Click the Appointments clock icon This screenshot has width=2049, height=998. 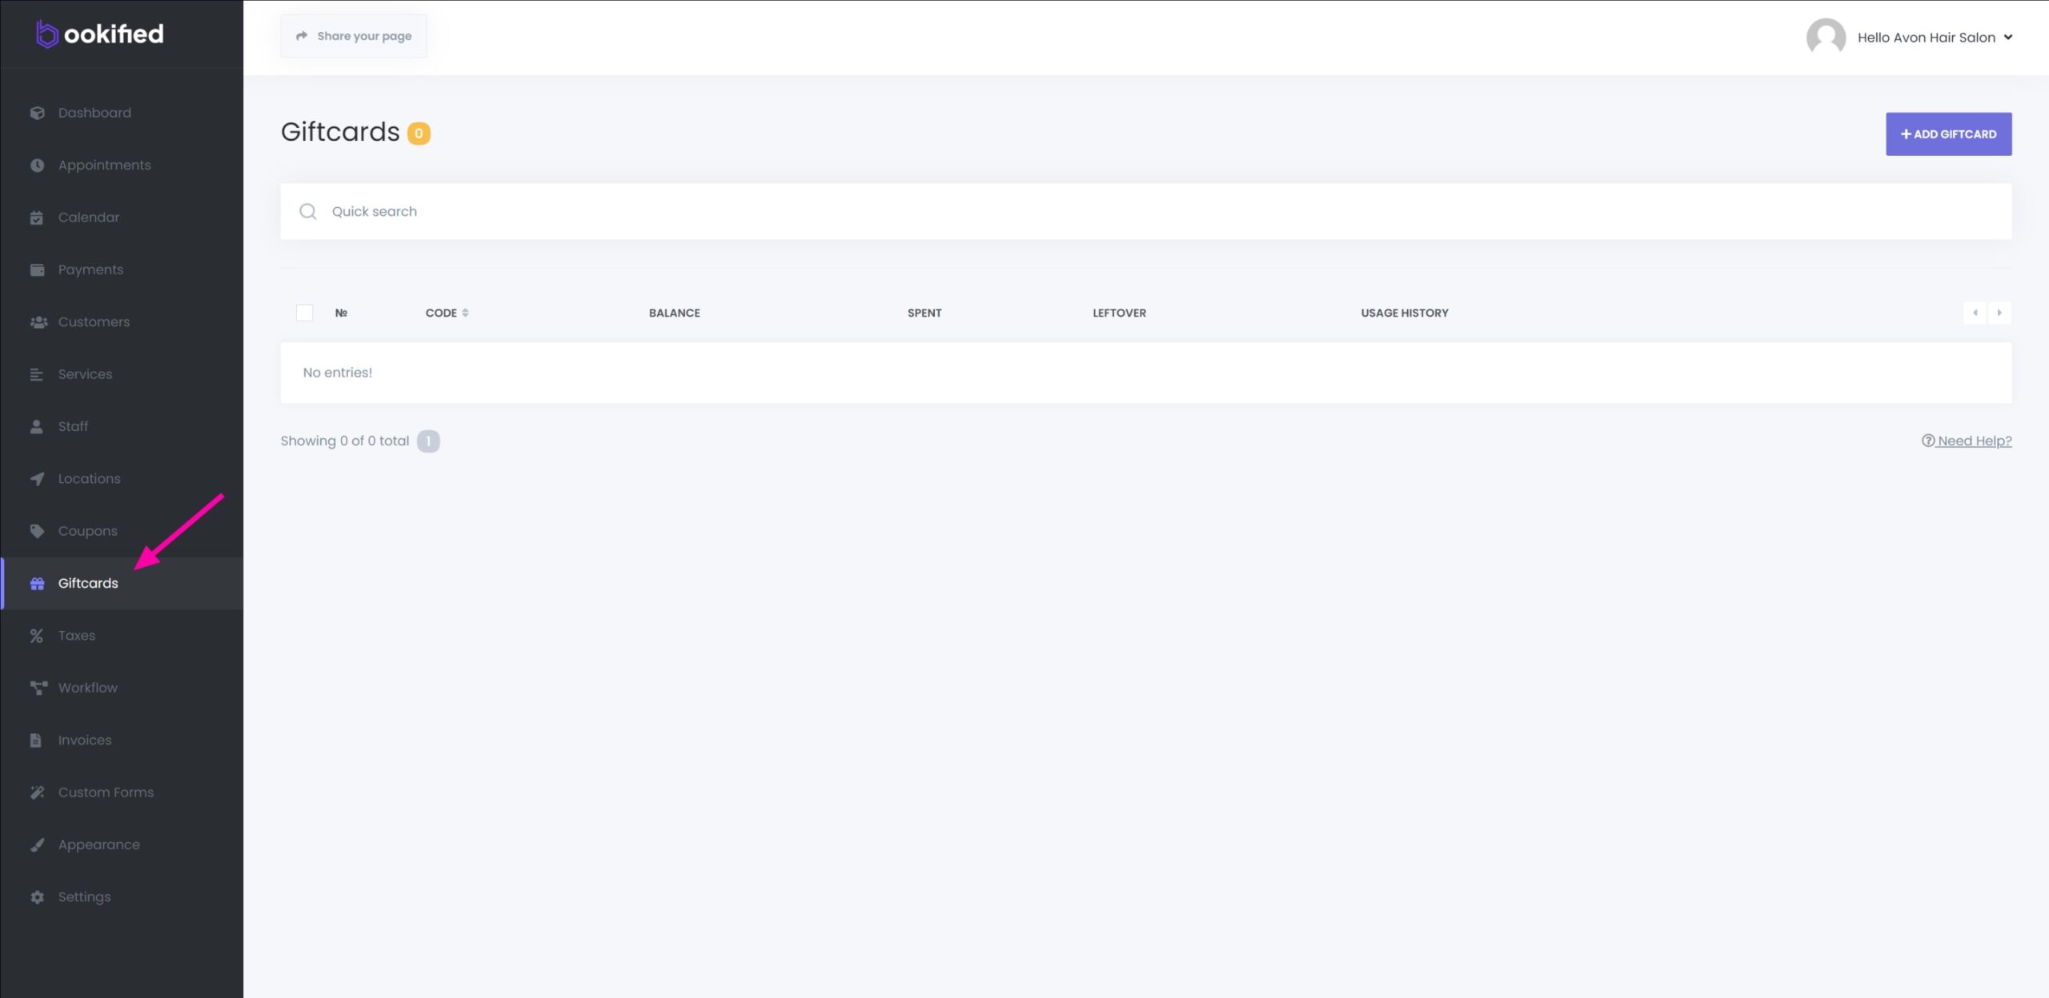[37, 165]
